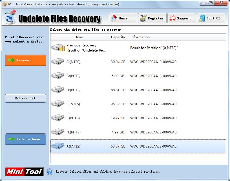Select the Previous Recovery Result drive icon
The image size is (230, 181).
tap(58, 48)
